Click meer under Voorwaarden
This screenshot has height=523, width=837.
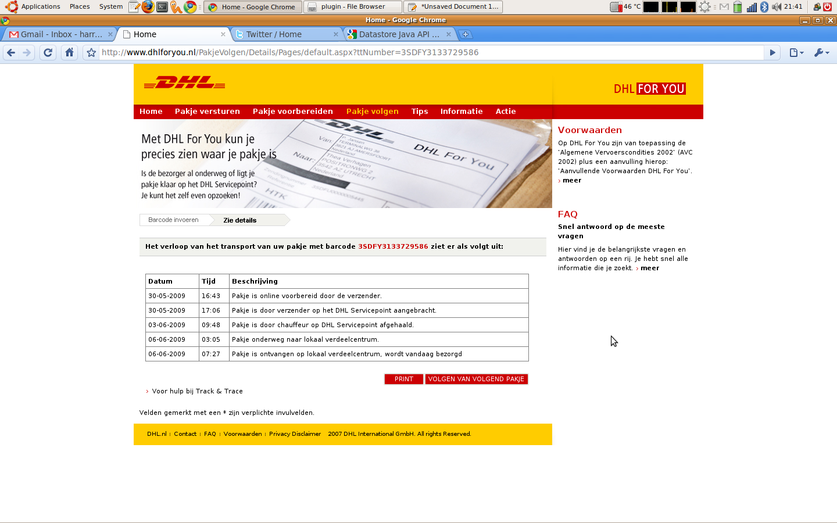click(x=572, y=180)
